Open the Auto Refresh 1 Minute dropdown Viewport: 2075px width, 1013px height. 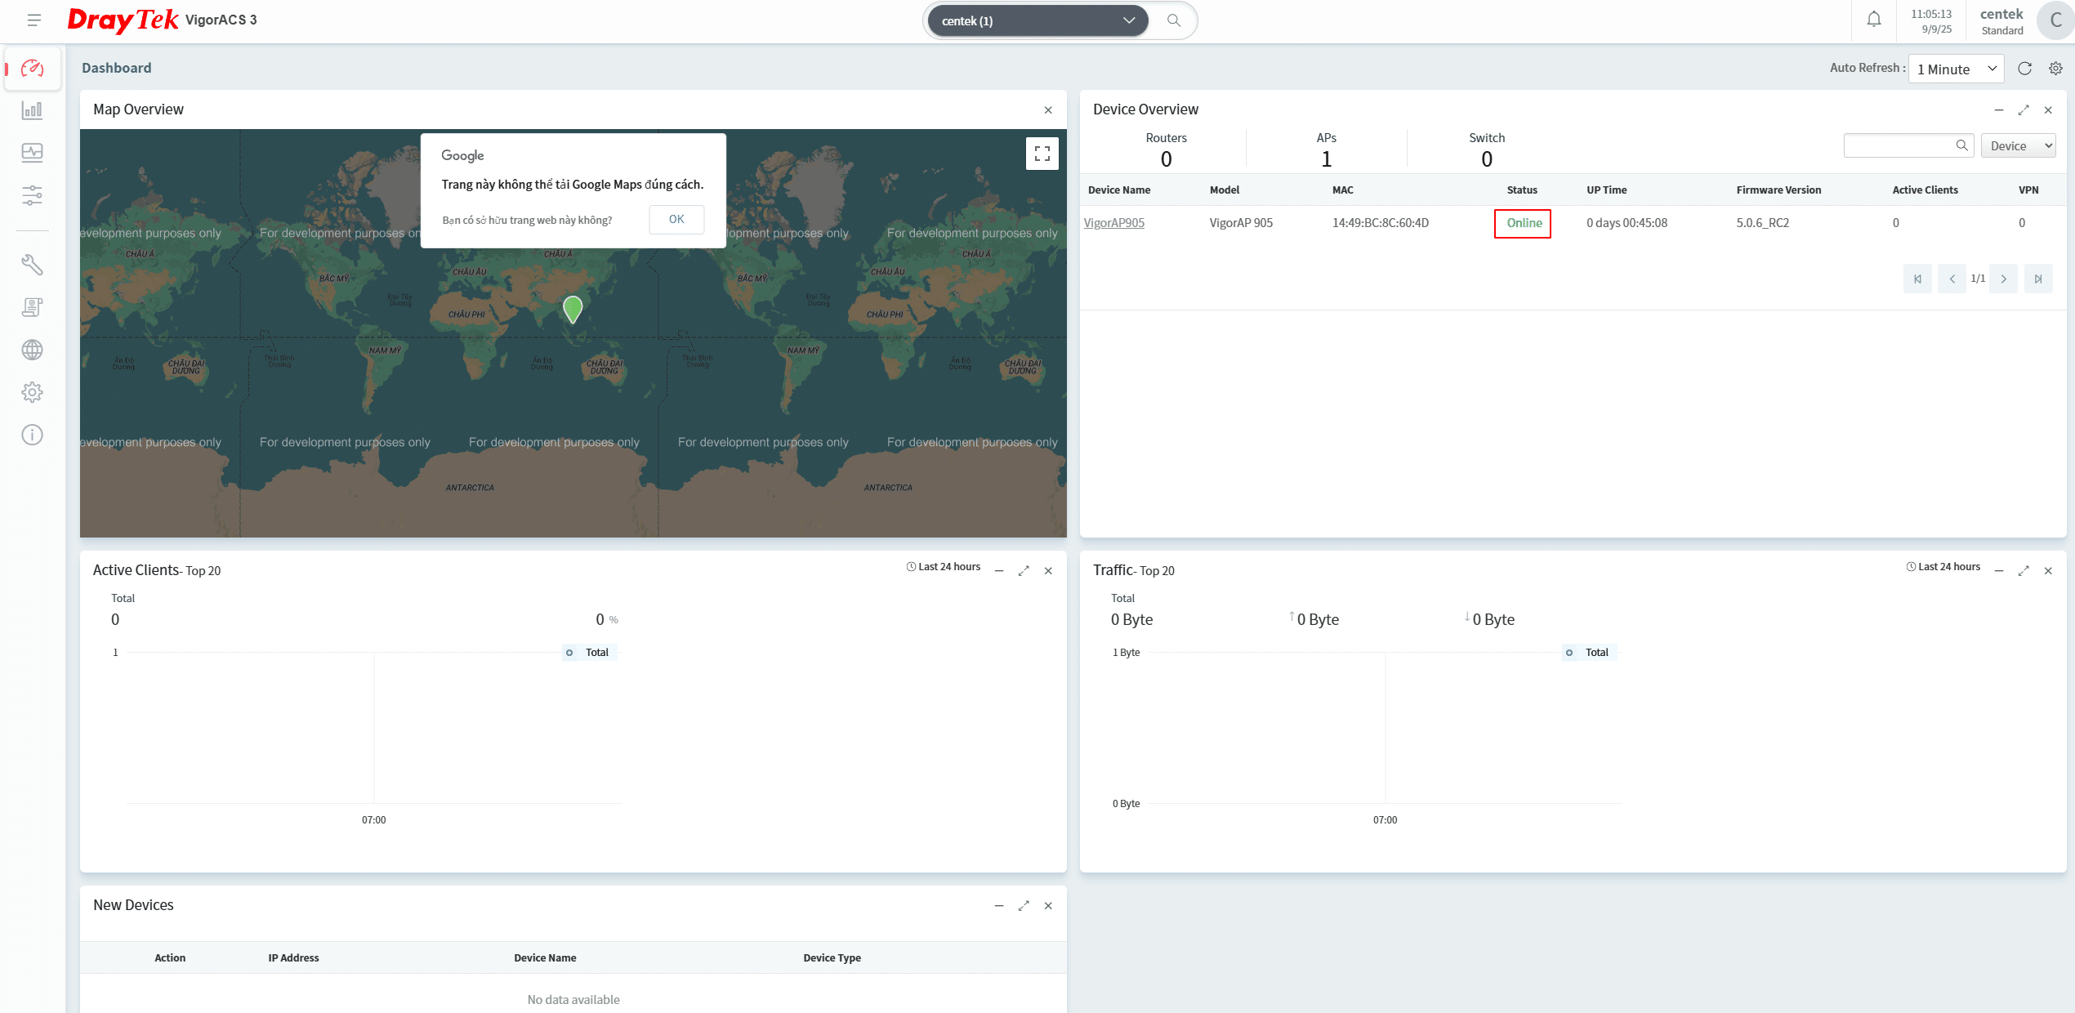coord(1956,69)
